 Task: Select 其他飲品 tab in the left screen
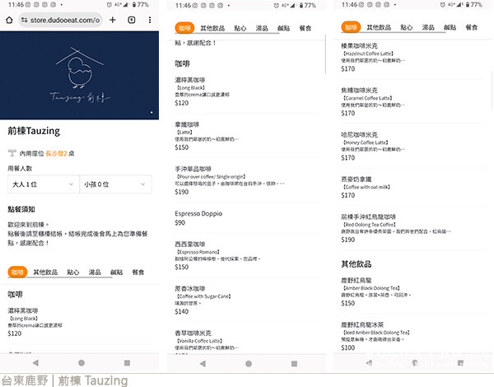(45, 272)
